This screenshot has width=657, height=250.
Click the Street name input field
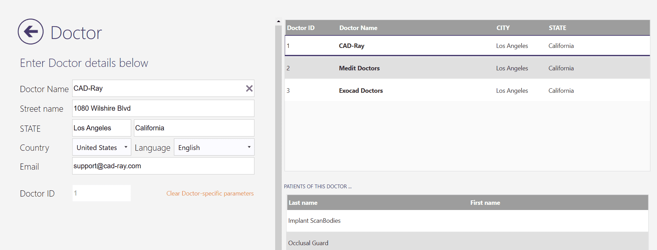(x=163, y=108)
